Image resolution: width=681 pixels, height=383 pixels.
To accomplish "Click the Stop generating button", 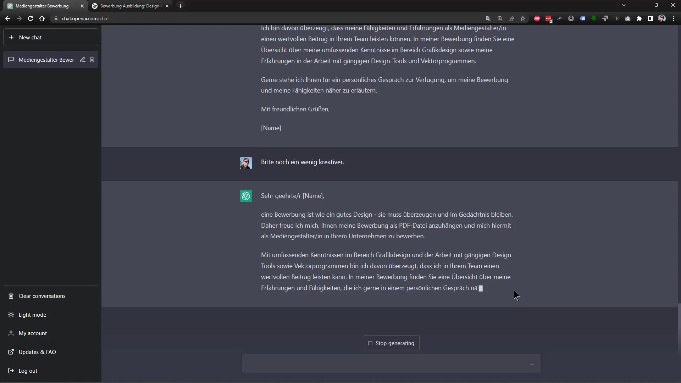I will [391, 343].
